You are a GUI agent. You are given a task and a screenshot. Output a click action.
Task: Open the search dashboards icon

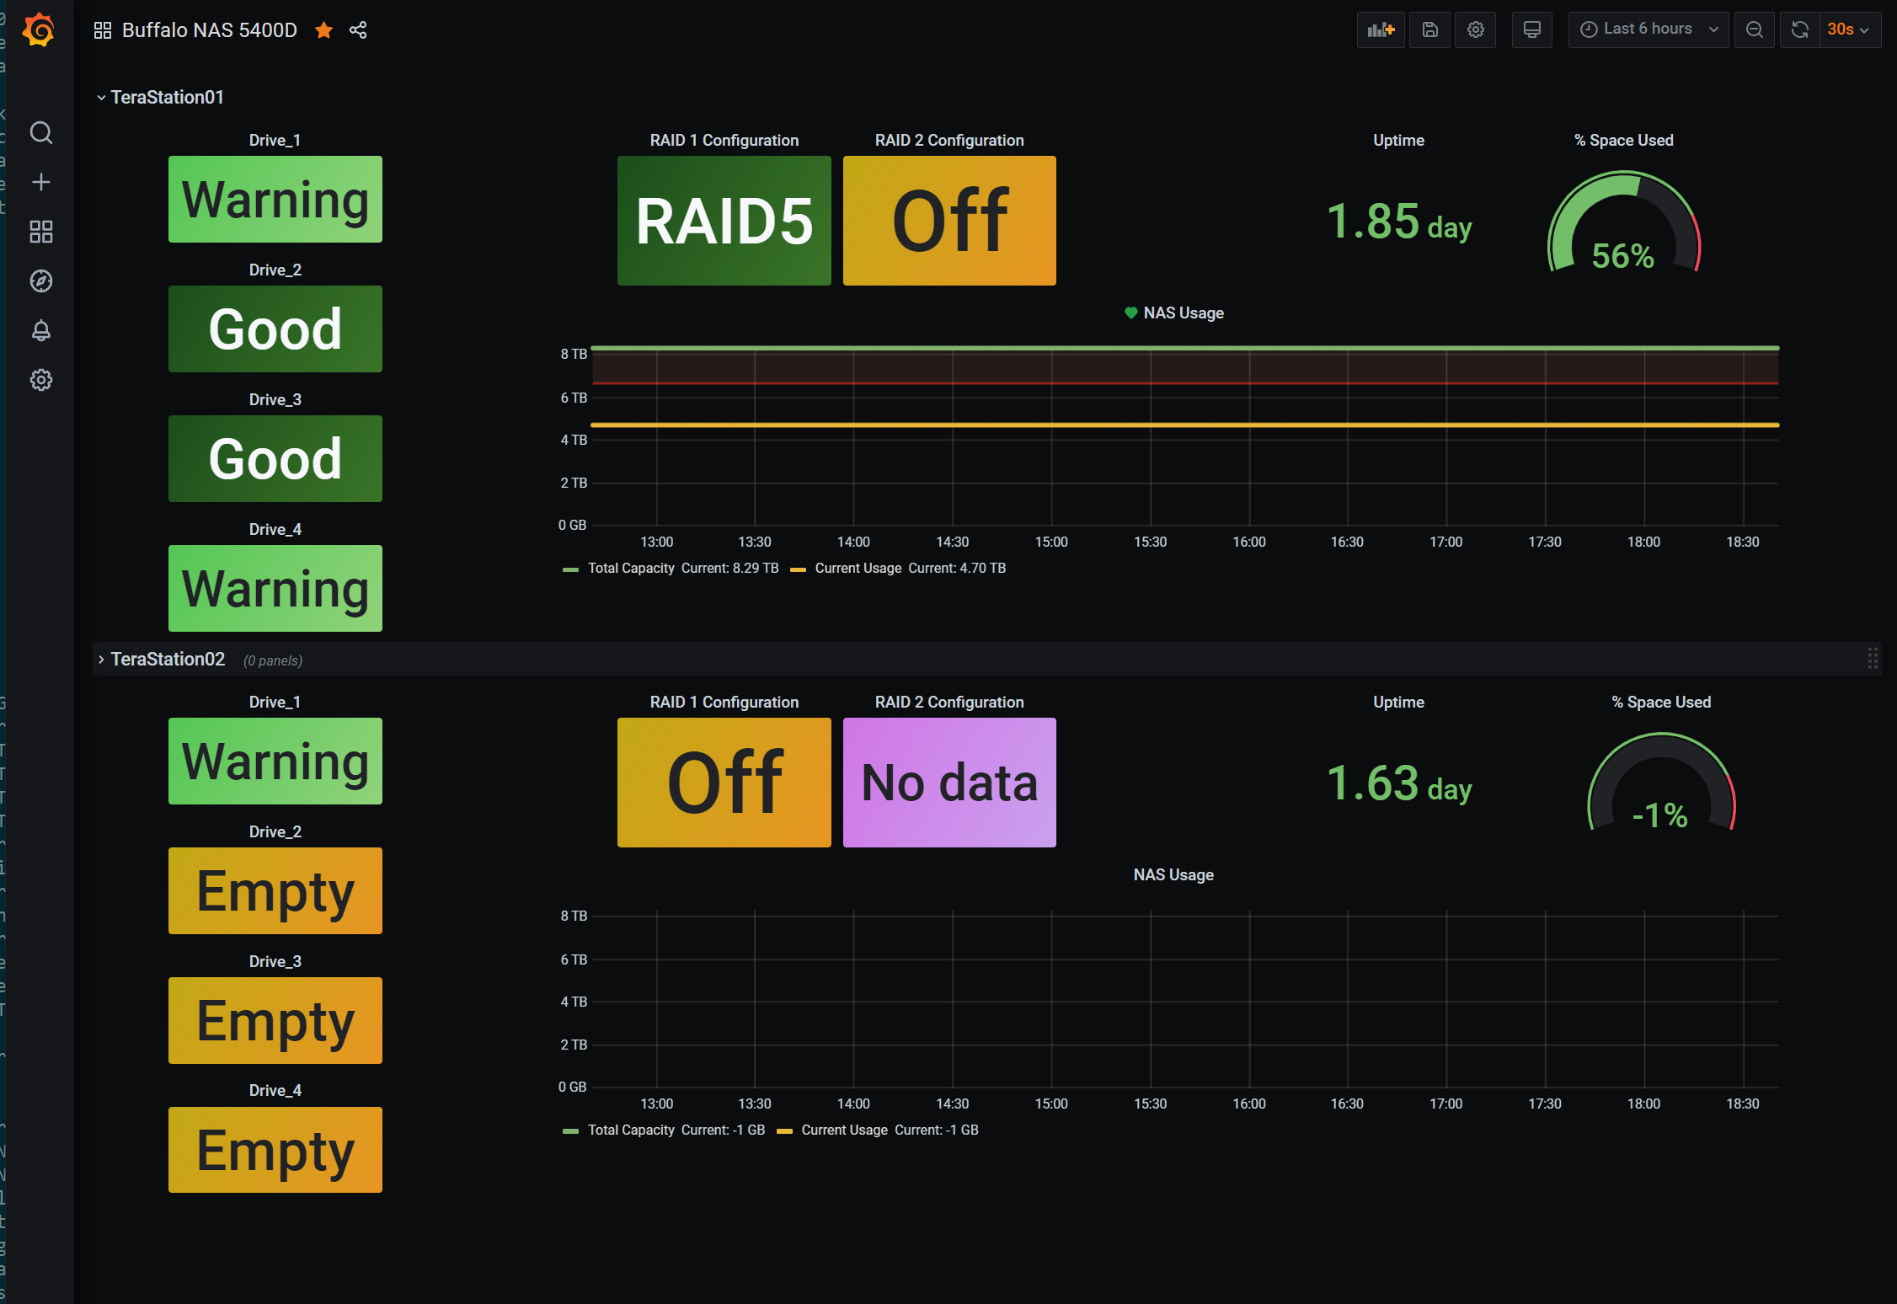[x=40, y=132]
